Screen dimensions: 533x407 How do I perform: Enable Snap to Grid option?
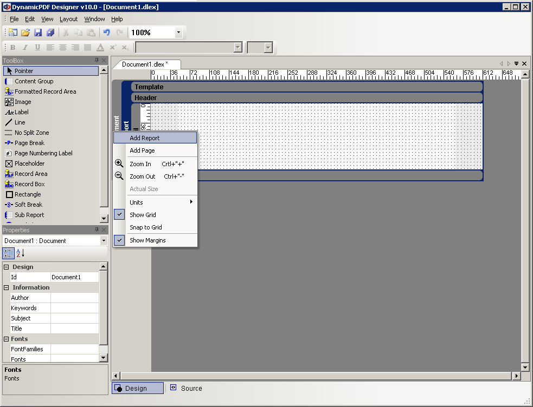click(155, 227)
